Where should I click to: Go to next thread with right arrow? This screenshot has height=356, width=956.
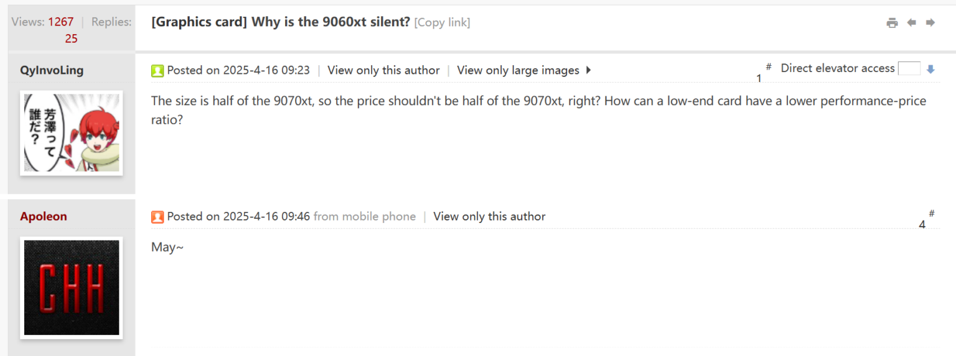(930, 23)
